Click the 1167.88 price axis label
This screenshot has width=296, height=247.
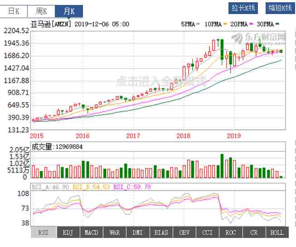[16, 81]
